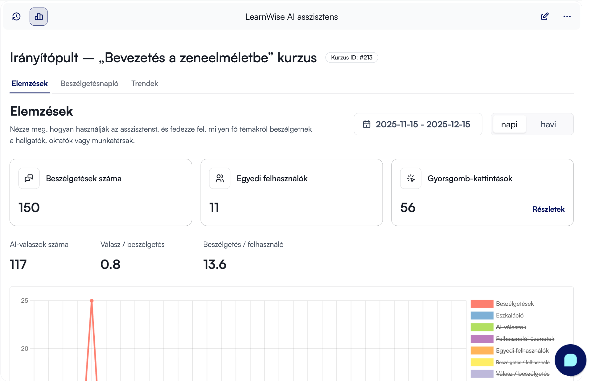Open the 2025-11-15 - 2025-12-15 date range picker

(x=418, y=124)
